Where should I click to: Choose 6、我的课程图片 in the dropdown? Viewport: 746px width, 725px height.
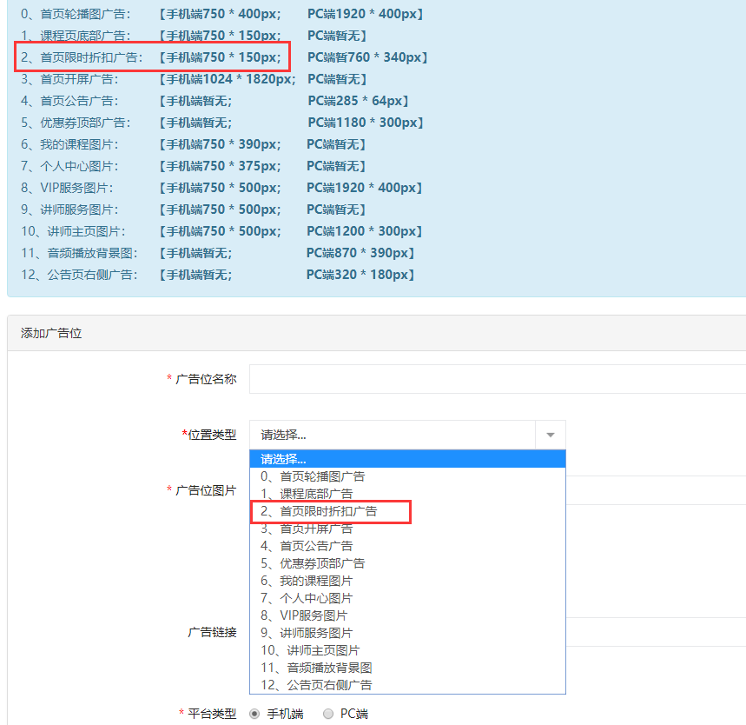pyautogui.click(x=407, y=581)
